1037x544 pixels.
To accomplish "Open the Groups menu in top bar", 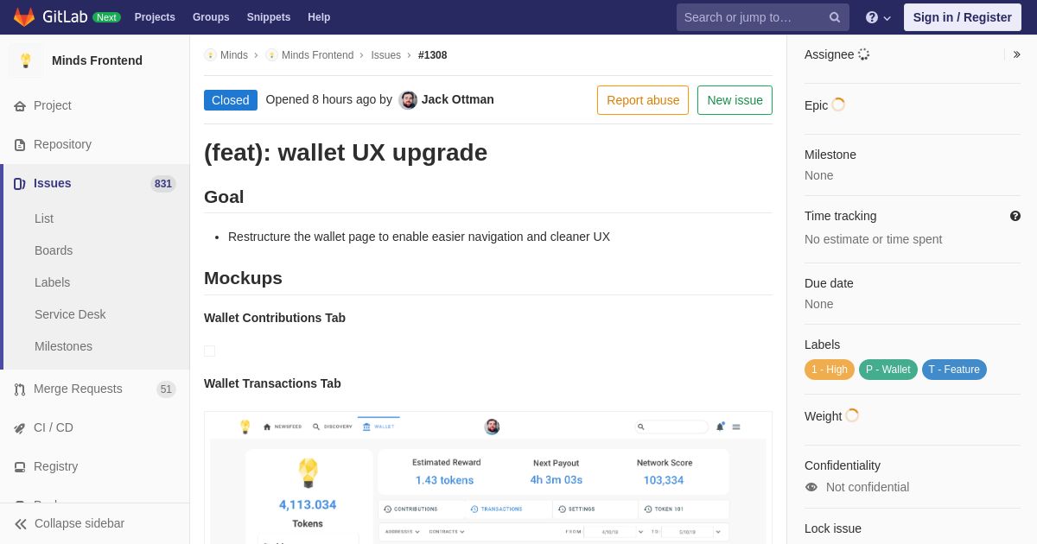I will [211, 17].
